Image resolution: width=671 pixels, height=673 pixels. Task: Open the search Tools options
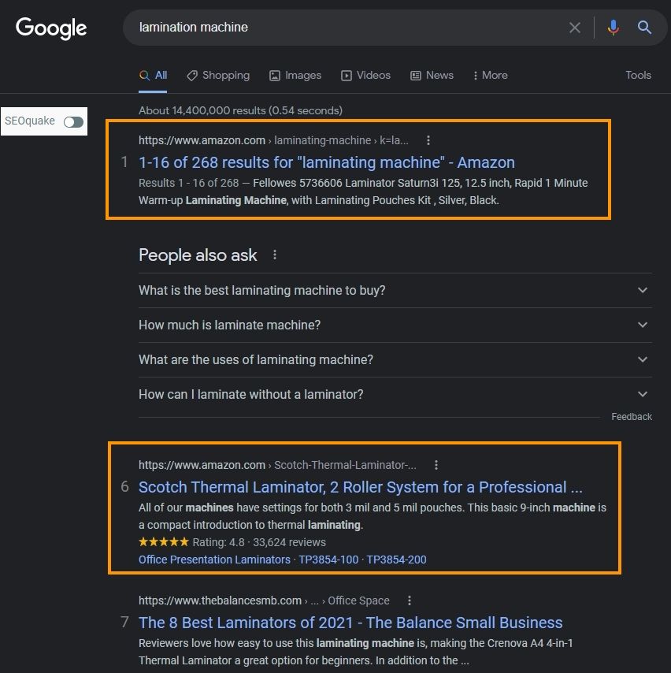click(638, 75)
